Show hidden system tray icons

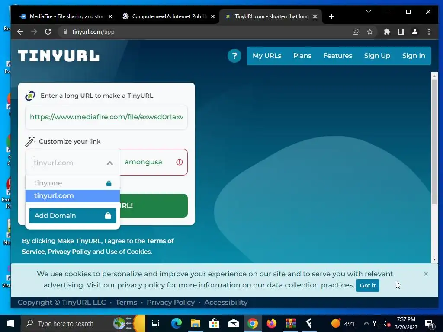point(366,323)
